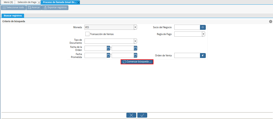The image size is (273, 119).
Task: Open the Buscar registros tab
Action: coord(13,16)
